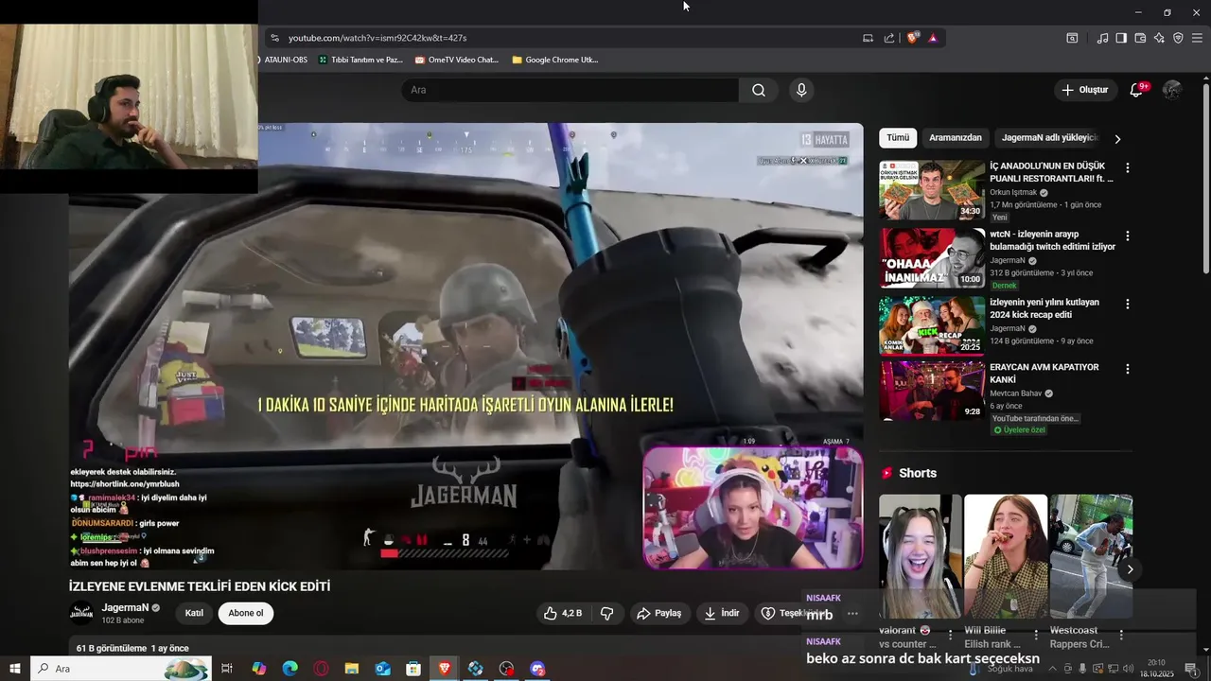Open the Brave hamburger main menu
This screenshot has height=681, width=1211.
click(x=1197, y=38)
